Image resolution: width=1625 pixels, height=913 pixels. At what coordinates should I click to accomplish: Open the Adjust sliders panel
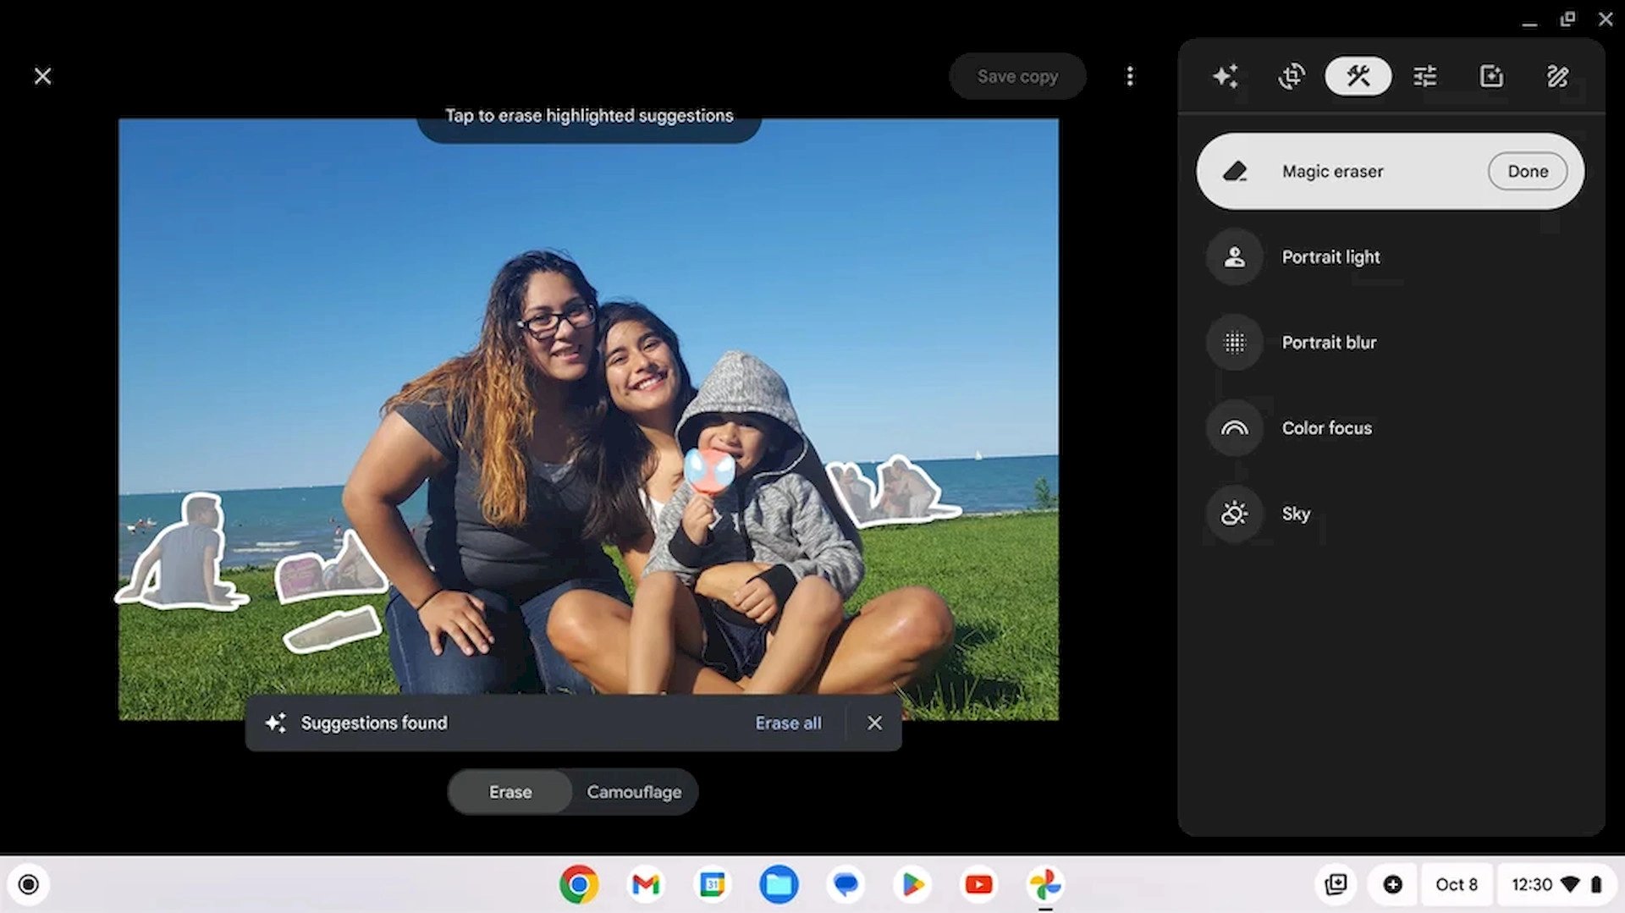click(1424, 76)
